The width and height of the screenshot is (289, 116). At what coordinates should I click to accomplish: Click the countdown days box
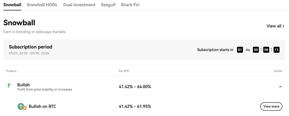coord(240,50)
